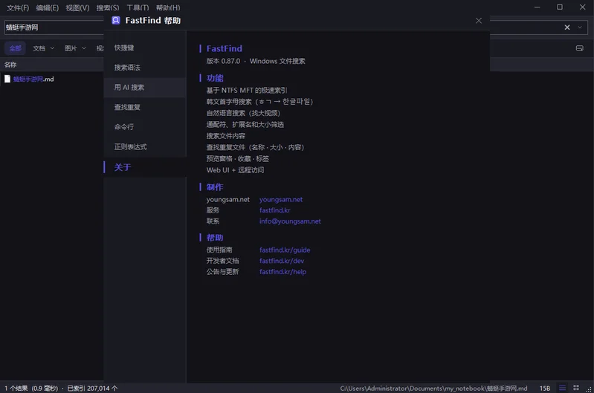Click the window resize grip in status bar
The image size is (594, 393).
click(x=589, y=389)
